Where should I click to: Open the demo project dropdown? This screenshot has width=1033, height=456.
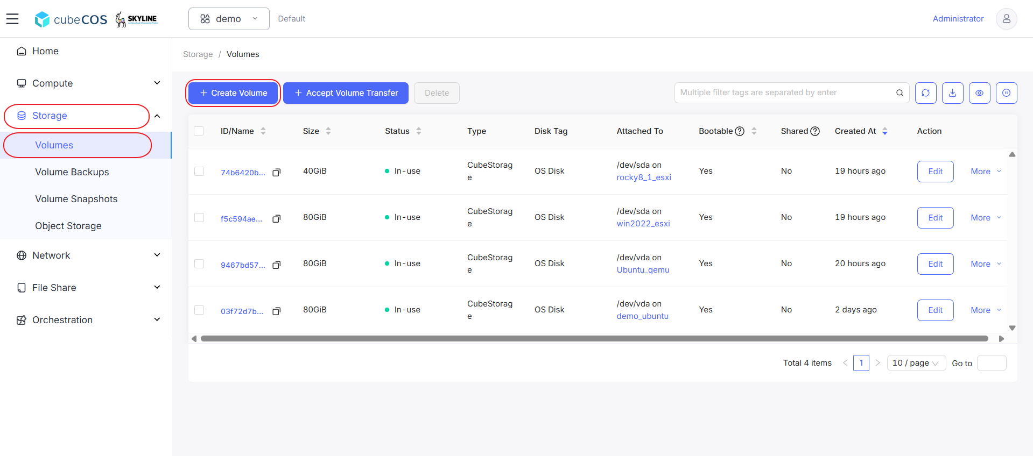229,19
